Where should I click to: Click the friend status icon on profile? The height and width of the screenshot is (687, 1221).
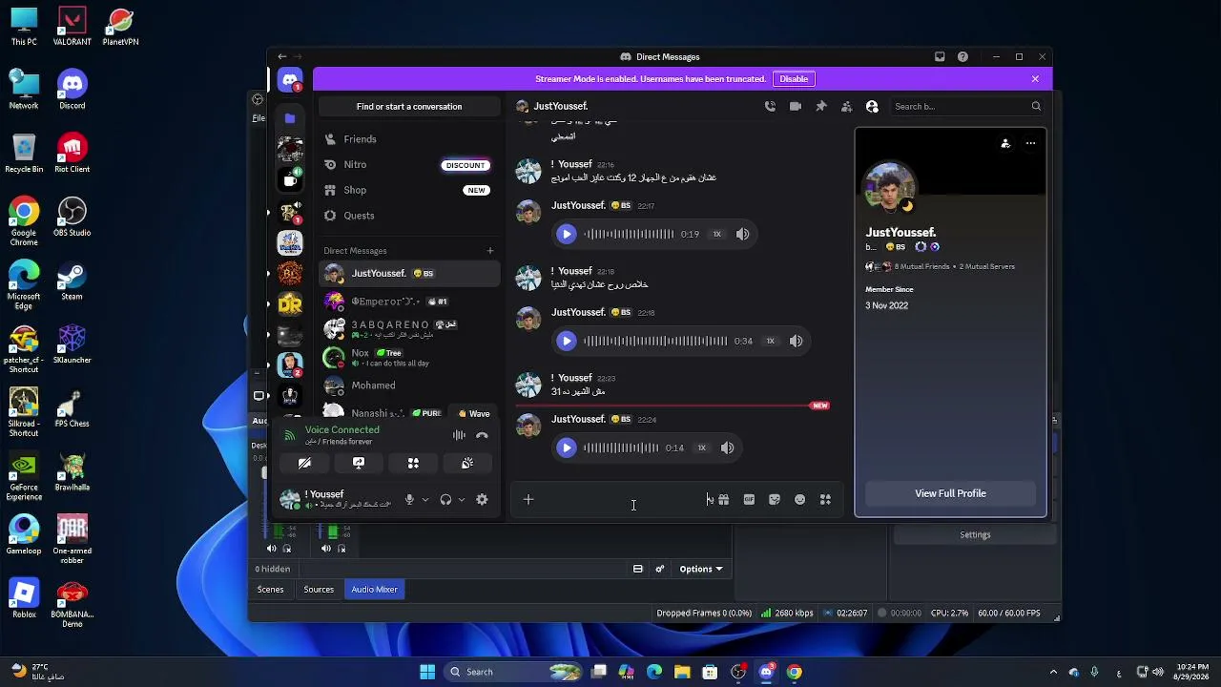coord(1005,143)
